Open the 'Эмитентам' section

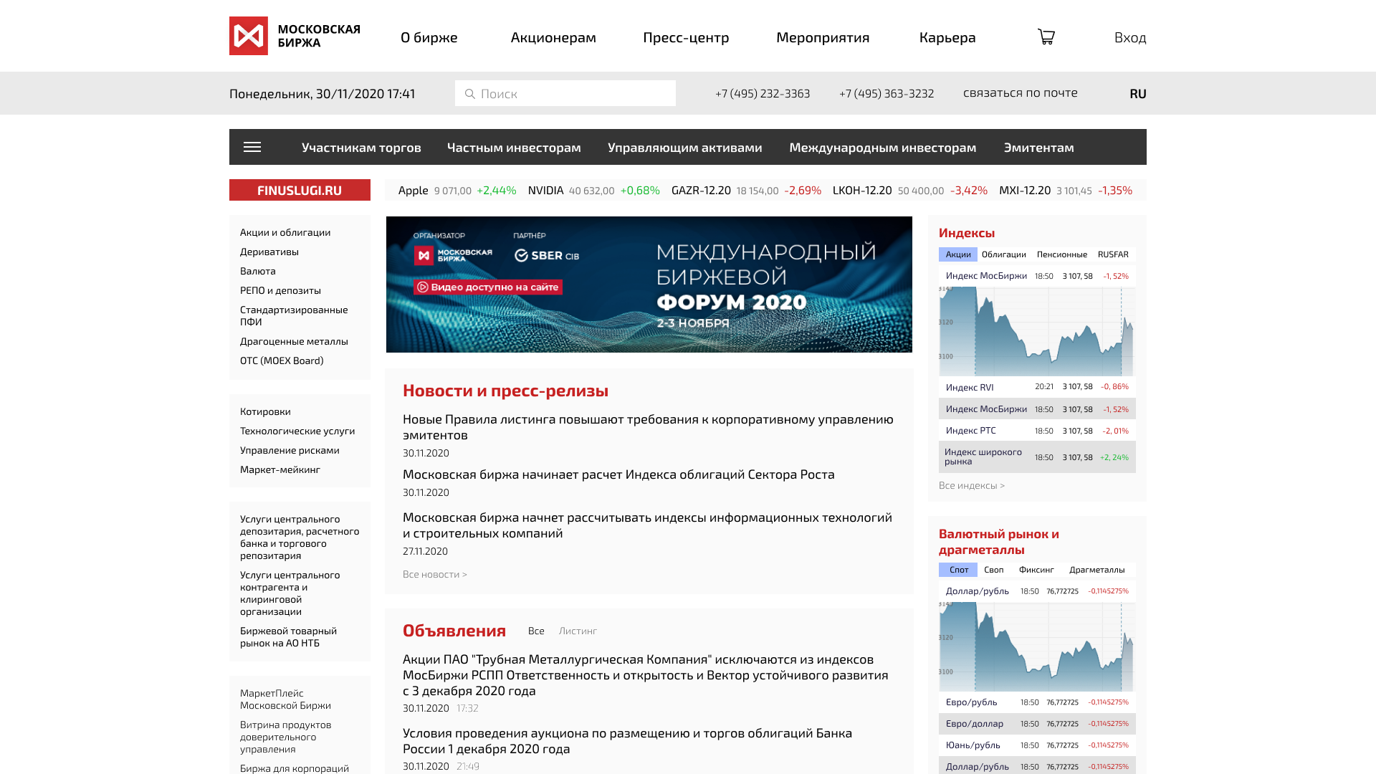(1039, 148)
